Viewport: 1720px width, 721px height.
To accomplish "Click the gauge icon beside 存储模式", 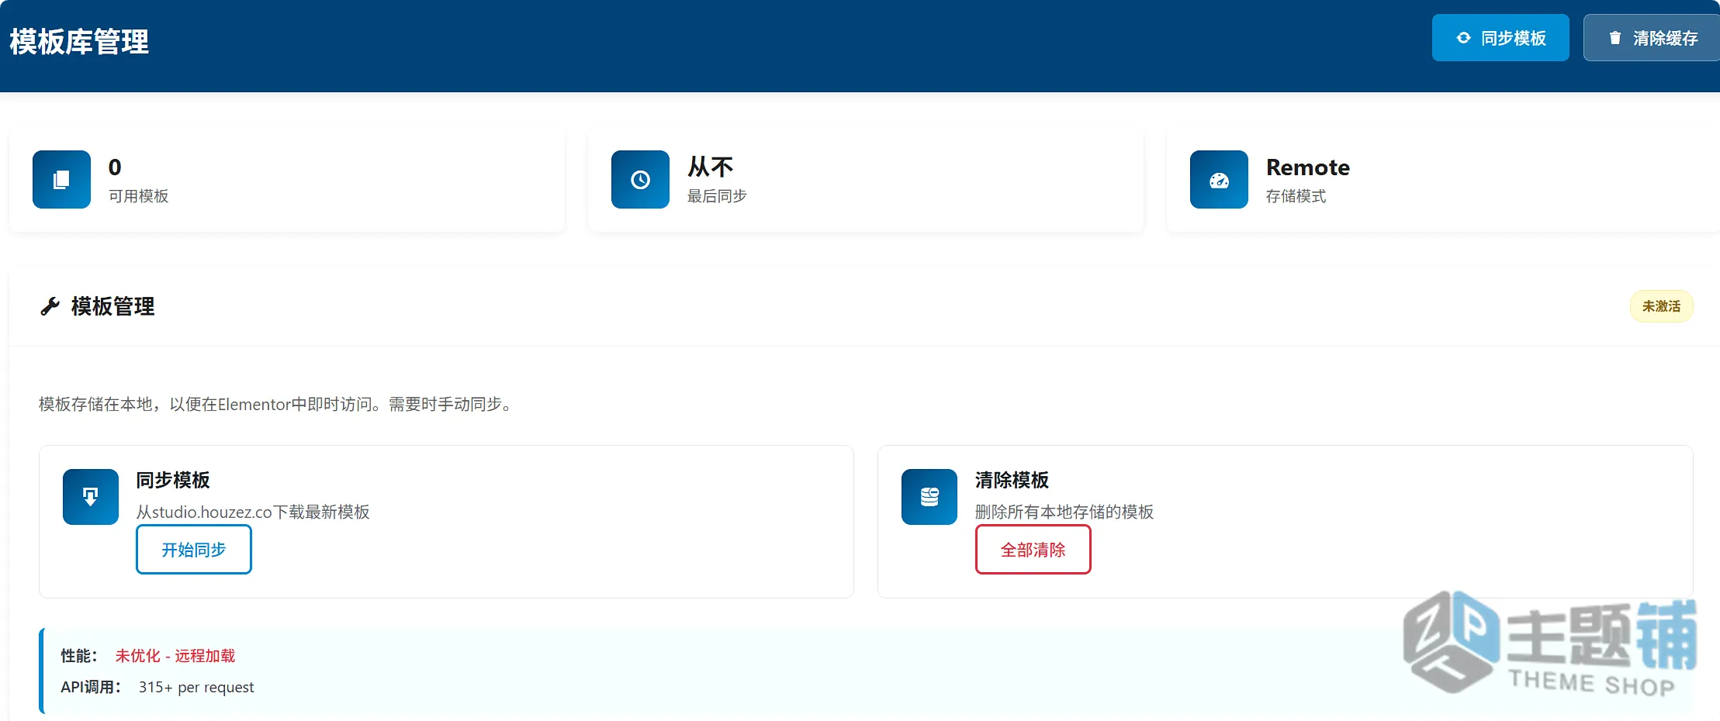I will (1219, 180).
